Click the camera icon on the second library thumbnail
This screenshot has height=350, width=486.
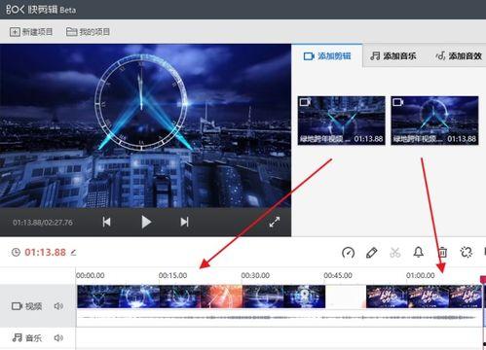(398, 102)
